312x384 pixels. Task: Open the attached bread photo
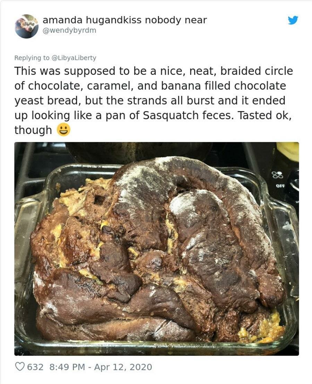[157, 249]
